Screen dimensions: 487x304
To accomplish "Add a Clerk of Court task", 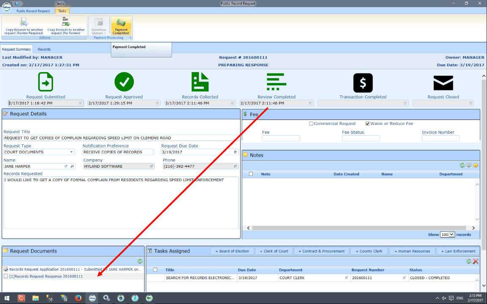I will (x=274, y=251).
